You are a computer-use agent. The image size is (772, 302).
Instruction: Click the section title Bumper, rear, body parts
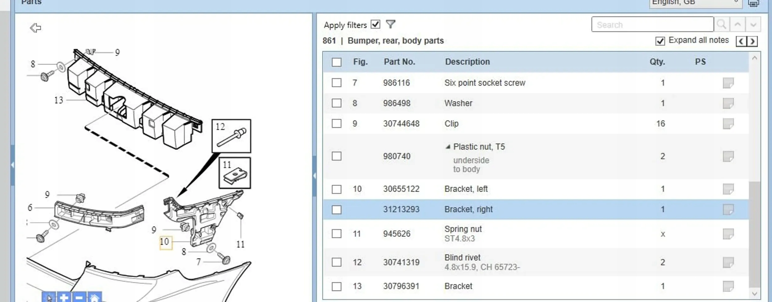pos(396,41)
